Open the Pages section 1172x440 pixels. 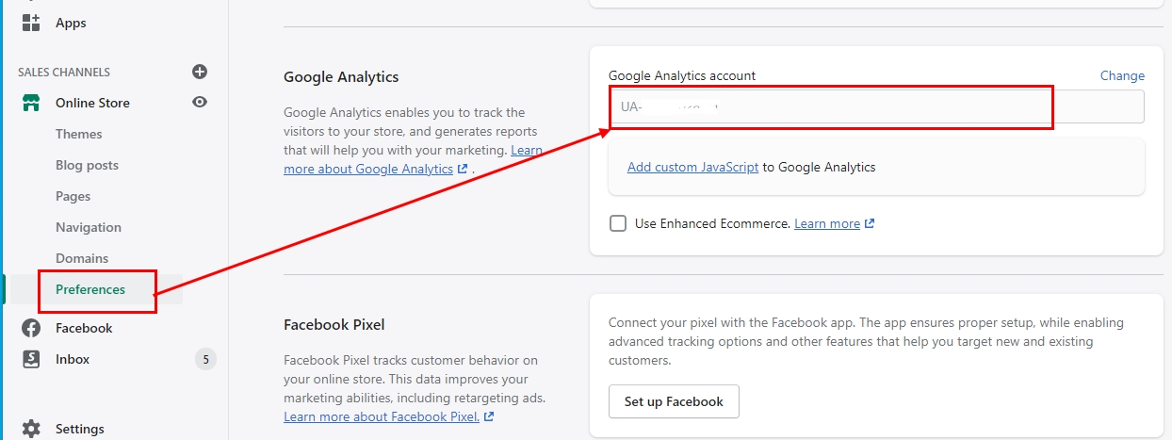click(x=73, y=196)
